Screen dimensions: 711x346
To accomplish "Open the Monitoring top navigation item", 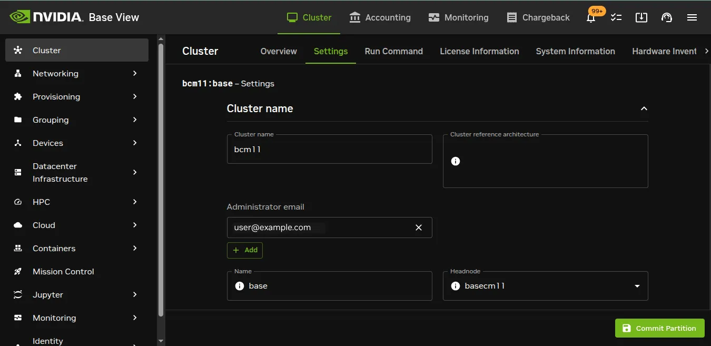I will coord(458,17).
